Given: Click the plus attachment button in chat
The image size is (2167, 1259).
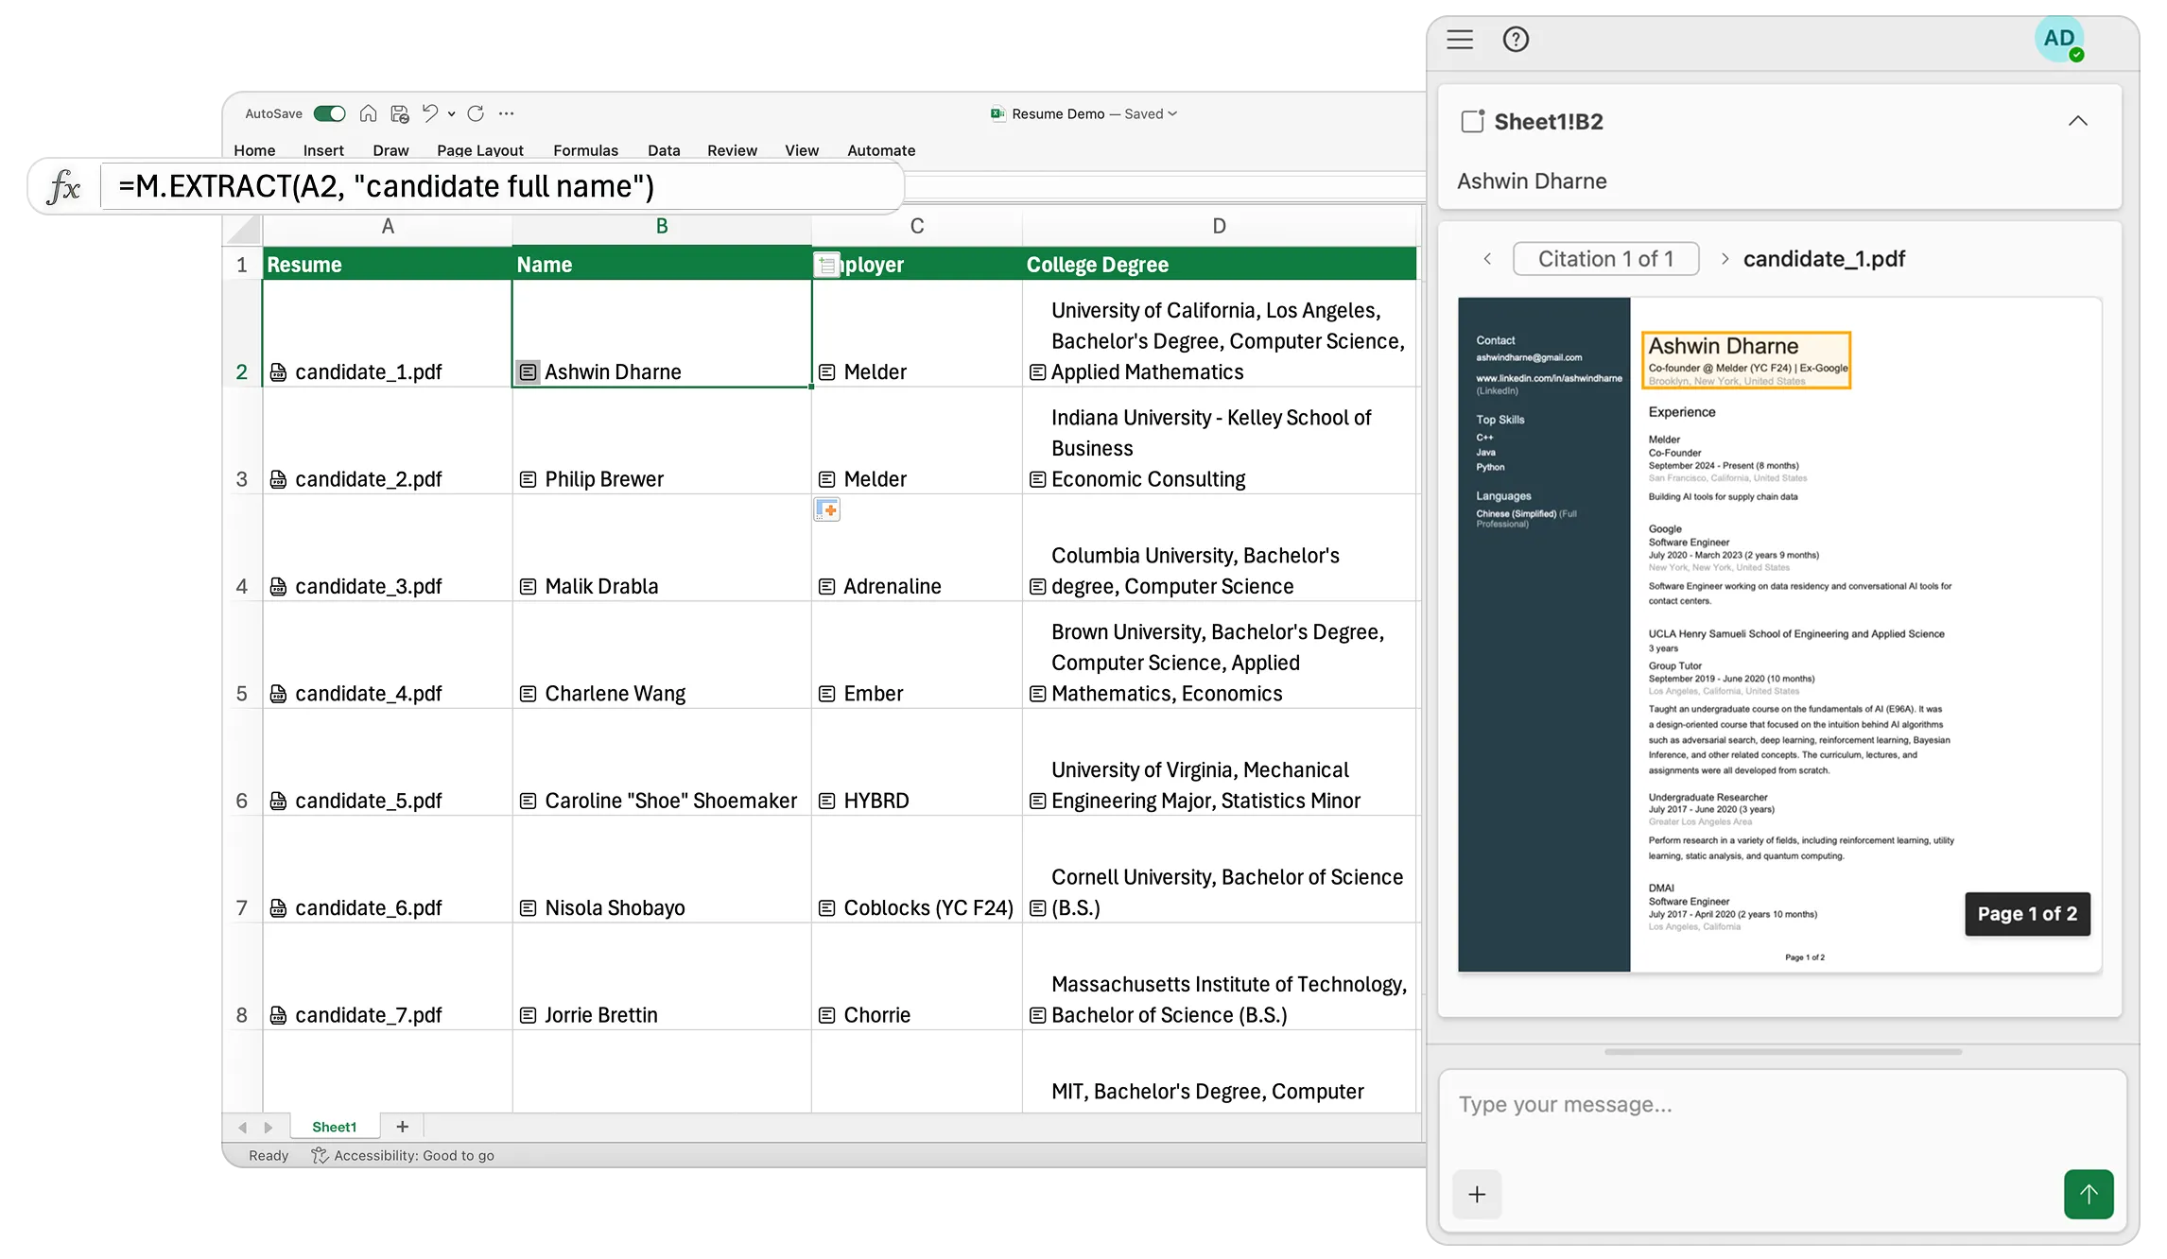Looking at the screenshot, I should pos(1477,1194).
